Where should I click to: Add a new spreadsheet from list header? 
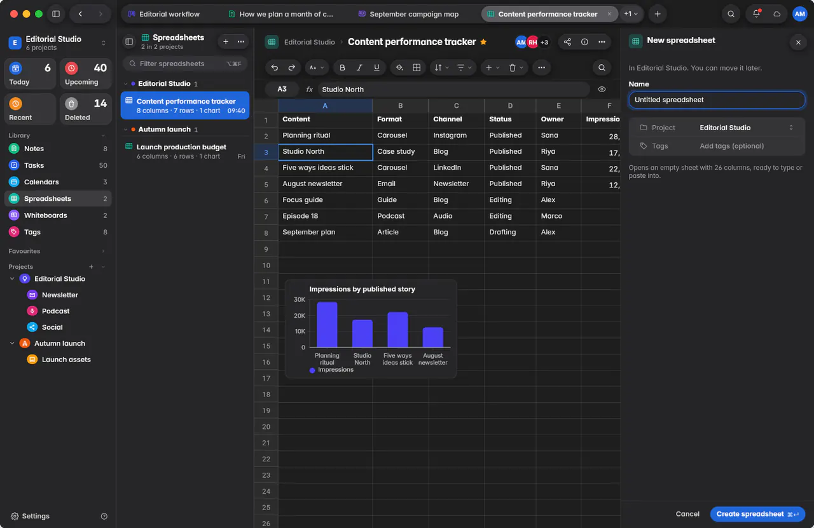226,42
